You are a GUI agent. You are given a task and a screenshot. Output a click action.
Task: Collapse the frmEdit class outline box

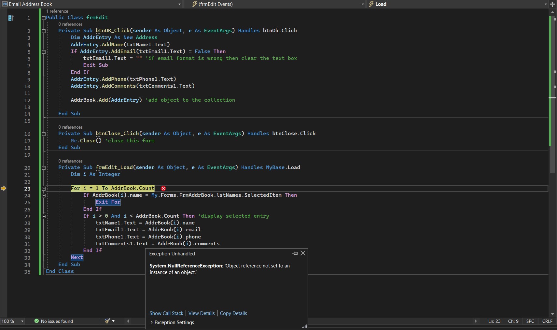tap(44, 18)
